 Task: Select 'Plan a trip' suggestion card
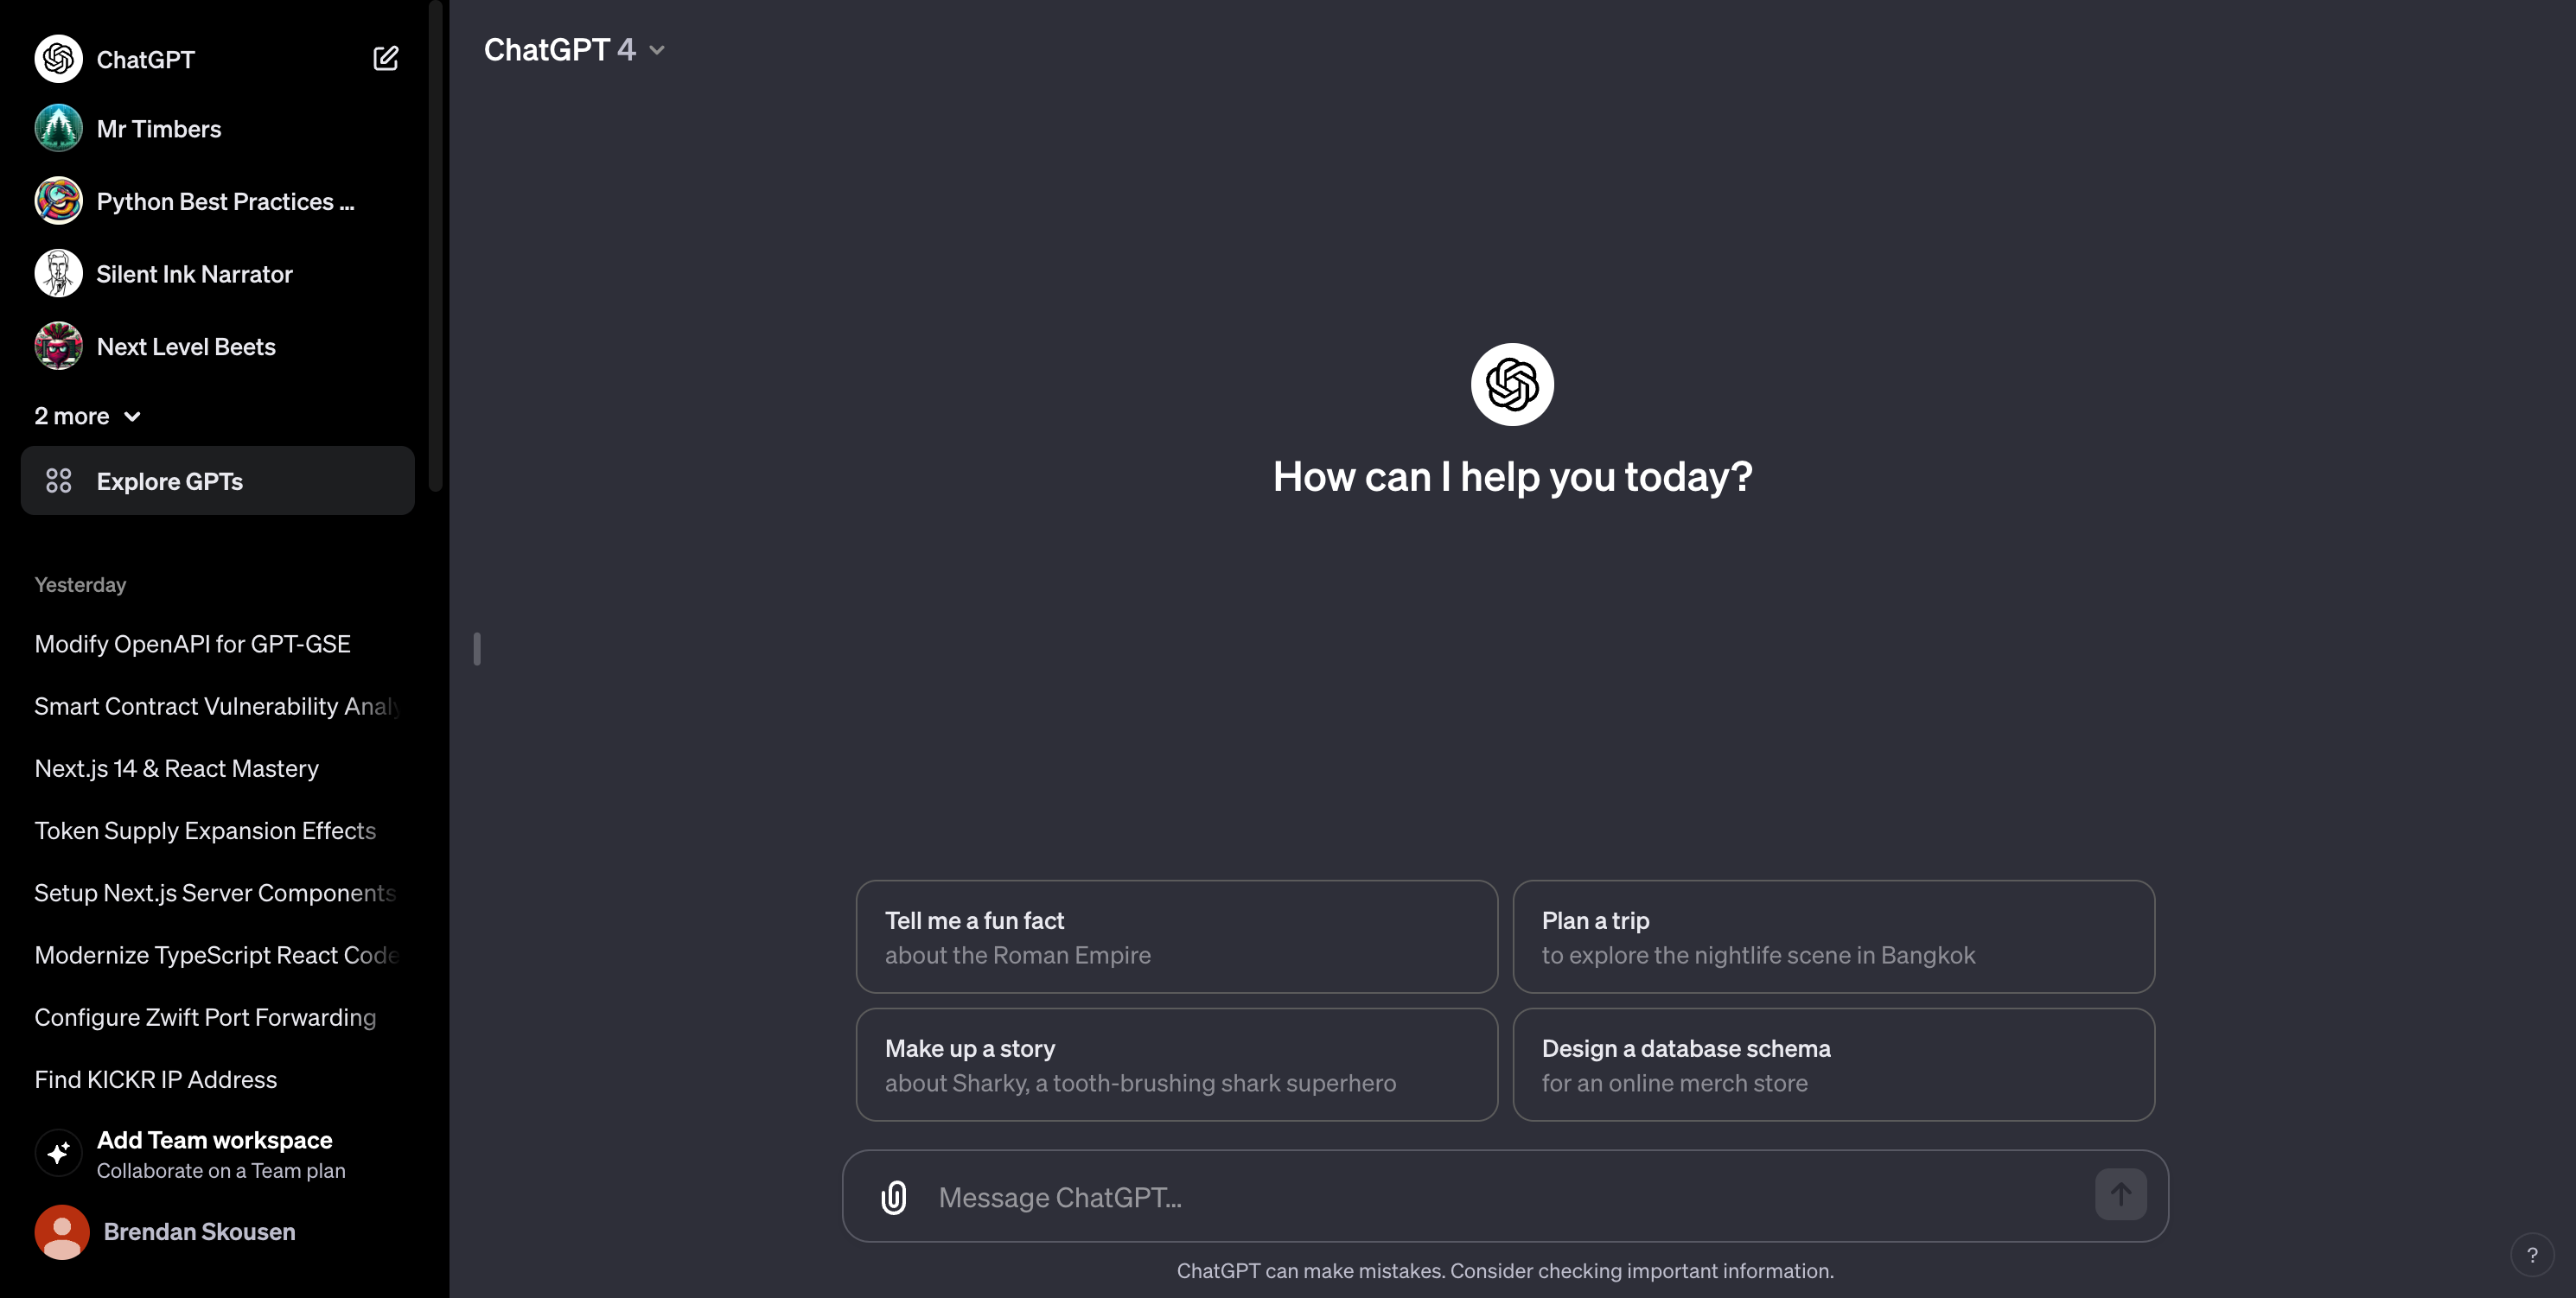(1834, 937)
